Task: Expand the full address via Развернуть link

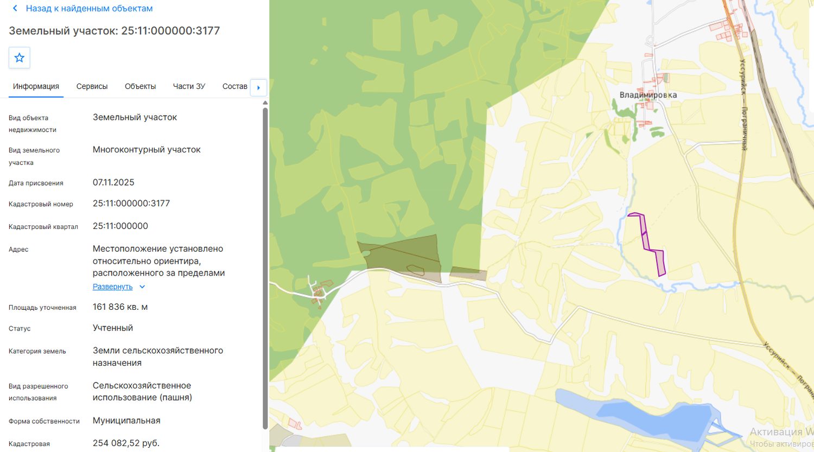Action: pyautogui.click(x=112, y=287)
